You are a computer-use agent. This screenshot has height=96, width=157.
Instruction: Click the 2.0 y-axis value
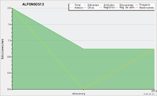click(x=9, y=8)
